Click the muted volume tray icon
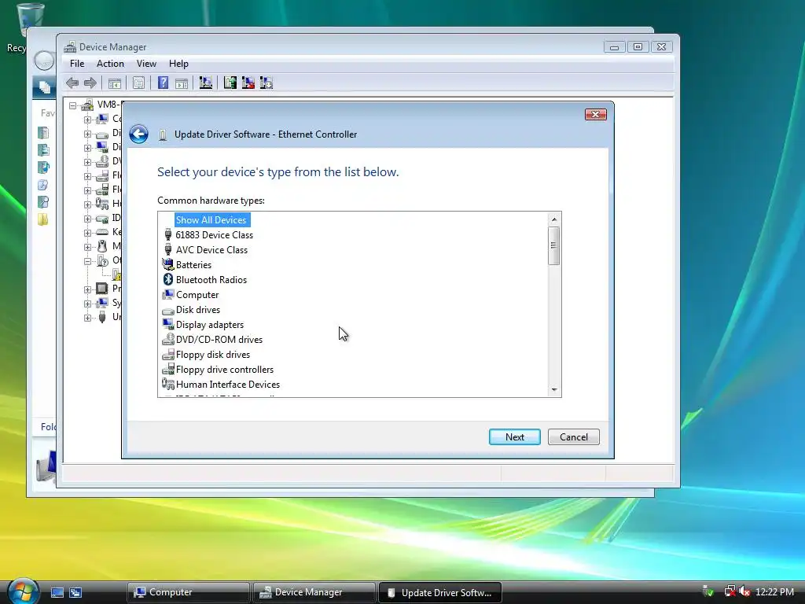 (x=744, y=591)
